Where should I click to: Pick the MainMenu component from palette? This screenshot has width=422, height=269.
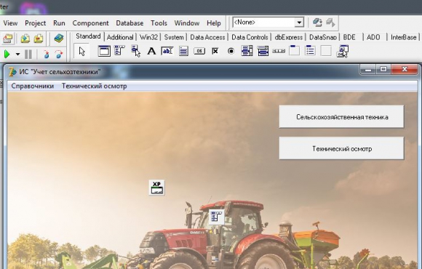[x=119, y=51]
